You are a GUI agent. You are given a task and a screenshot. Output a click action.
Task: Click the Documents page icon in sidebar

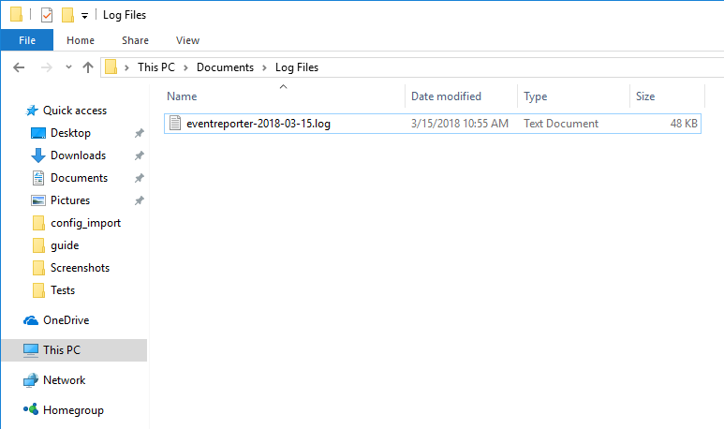click(38, 178)
